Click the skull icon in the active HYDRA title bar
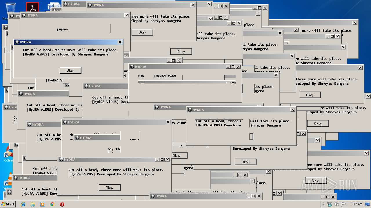The height and width of the screenshot is (208, 371). coord(17,42)
